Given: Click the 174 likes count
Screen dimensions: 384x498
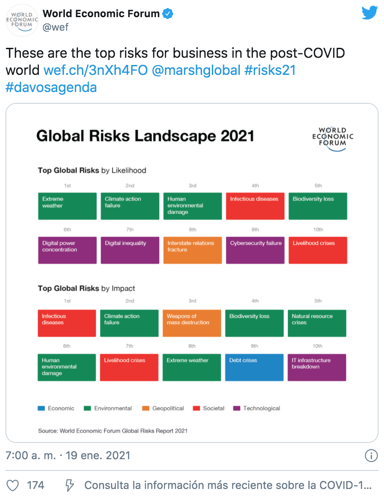Looking at the screenshot, I should [x=36, y=485].
